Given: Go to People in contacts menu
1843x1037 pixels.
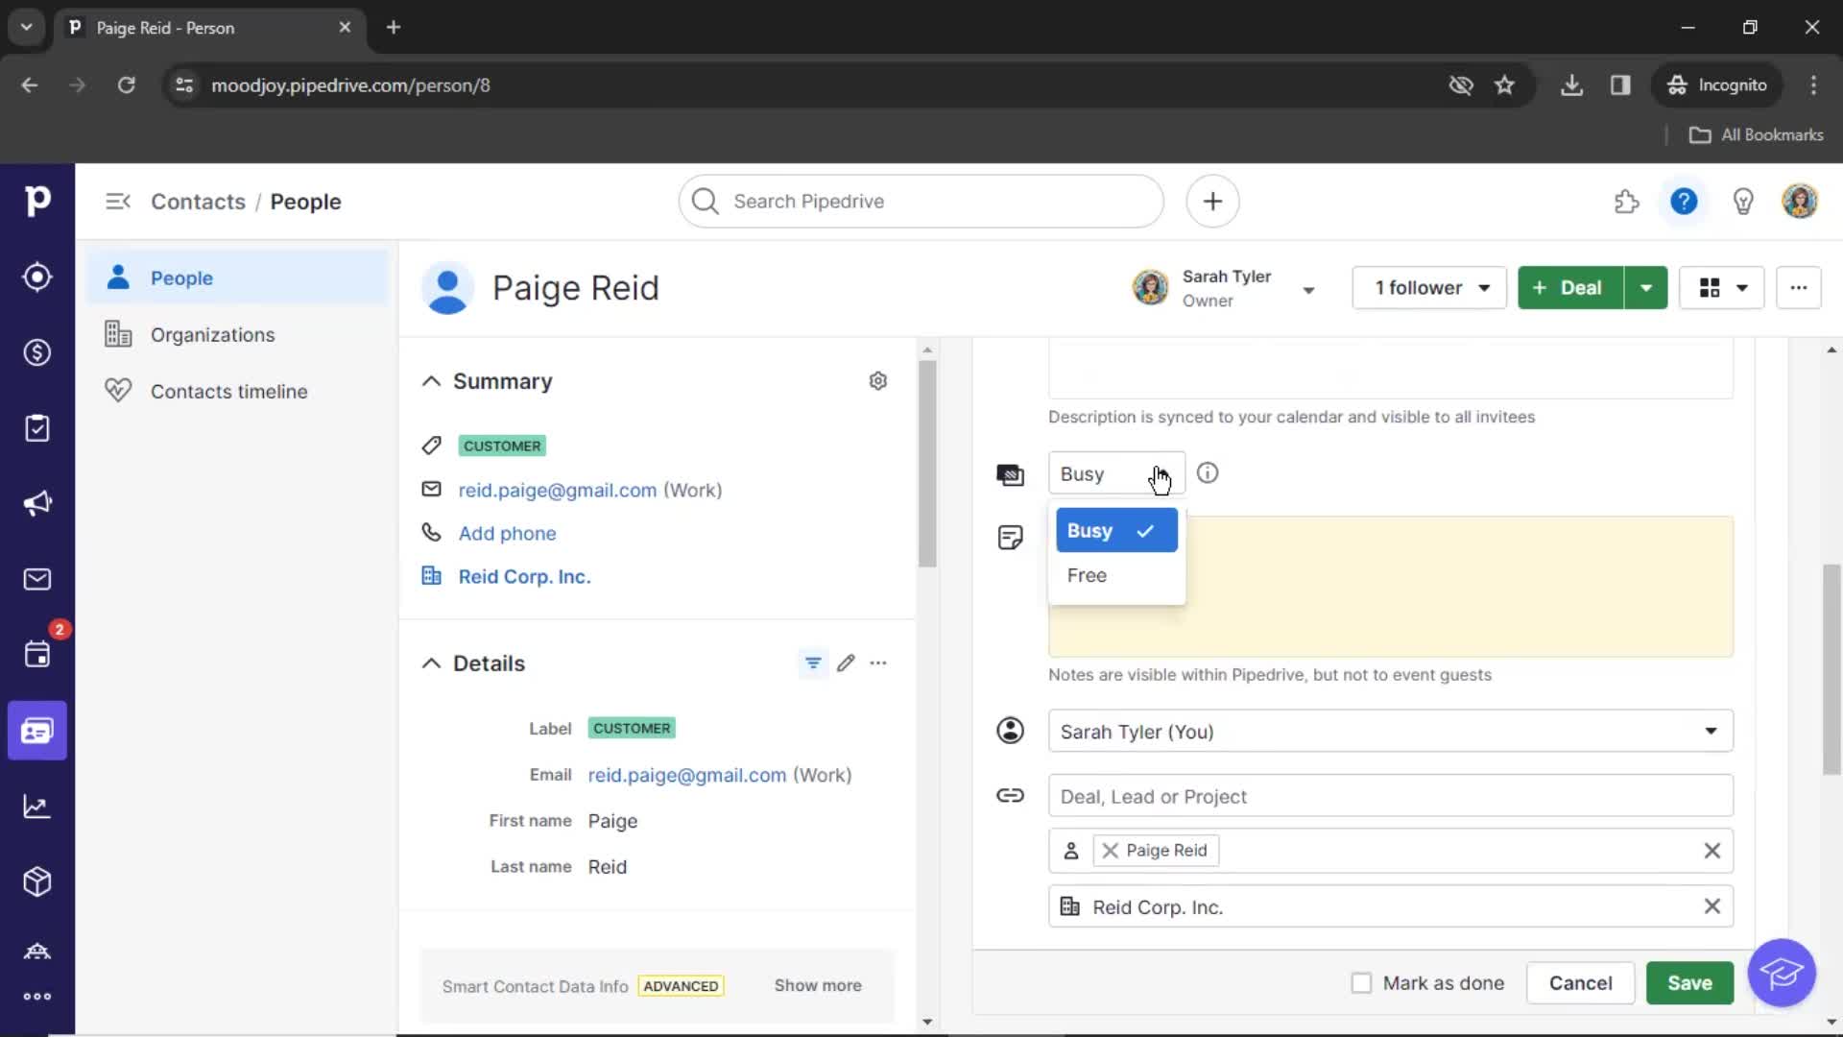Looking at the screenshot, I should tap(238, 278).
